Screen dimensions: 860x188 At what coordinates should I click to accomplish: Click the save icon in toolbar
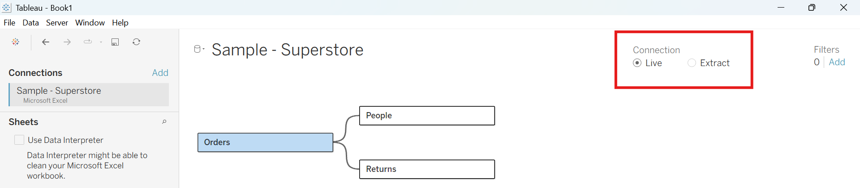point(115,42)
